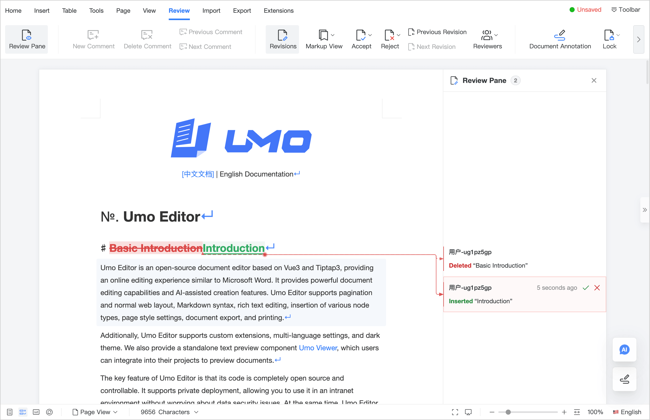Reset zoom at 100% label
The height and width of the screenshot is (420, 650).
click(595, 412)
